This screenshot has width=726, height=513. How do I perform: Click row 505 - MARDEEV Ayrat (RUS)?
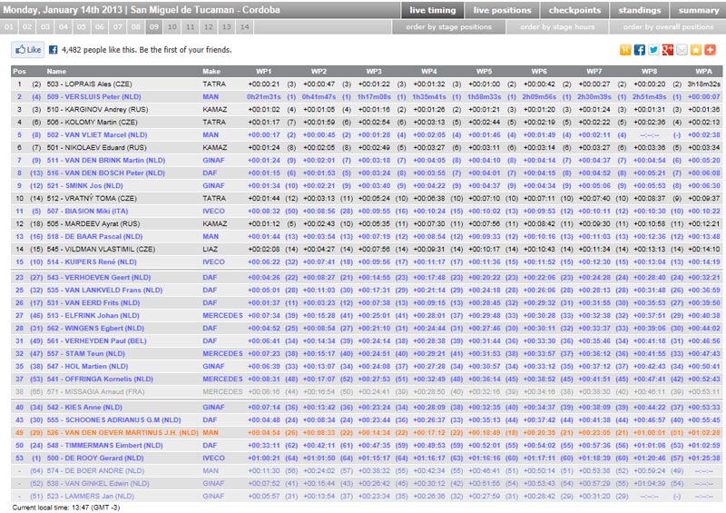pyautogui.click(x=367, y=224)
